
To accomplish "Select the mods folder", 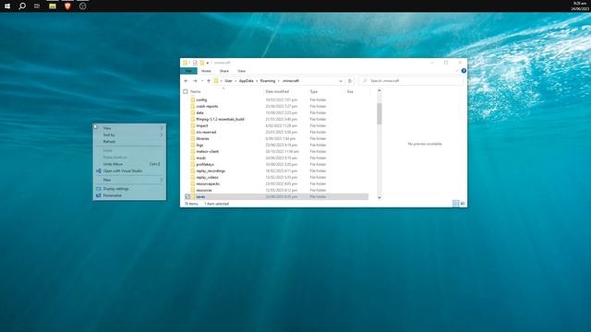I will tap(201, 158).
